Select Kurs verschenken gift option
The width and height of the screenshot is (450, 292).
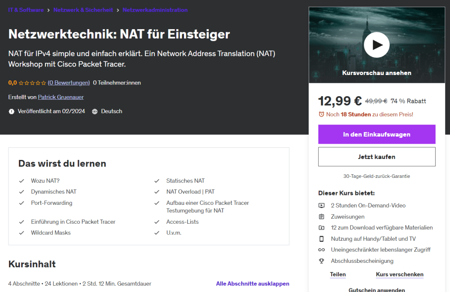pyautogui.click(x=400, y=274)
